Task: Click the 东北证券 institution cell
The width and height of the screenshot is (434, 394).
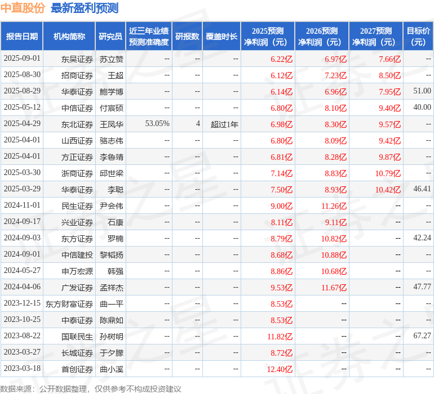Action: tap(77, 124)
